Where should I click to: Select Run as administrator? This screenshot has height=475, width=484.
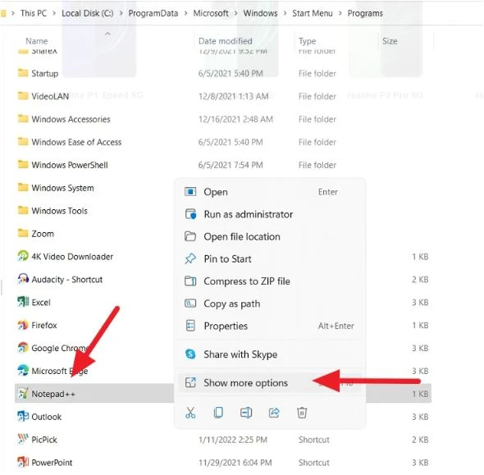point(270,214)
